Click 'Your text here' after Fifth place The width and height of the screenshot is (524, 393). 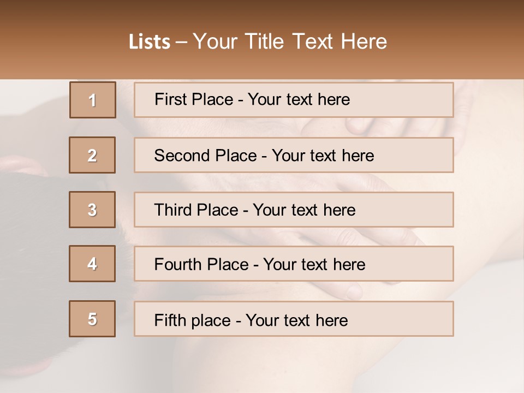(296, 320)
